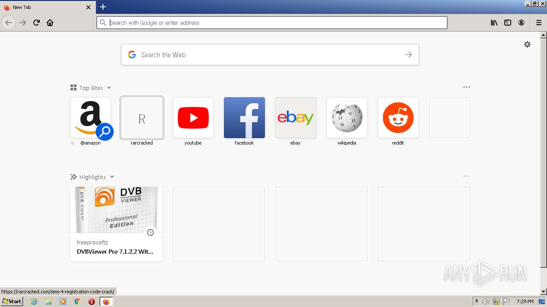Viewport: 547px width, 307px height.
Task: Close the New Tab tab
Action: (88, 7)
